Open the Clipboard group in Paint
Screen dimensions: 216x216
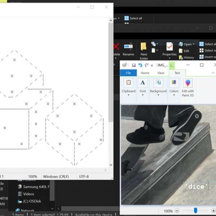pos(129,87)
